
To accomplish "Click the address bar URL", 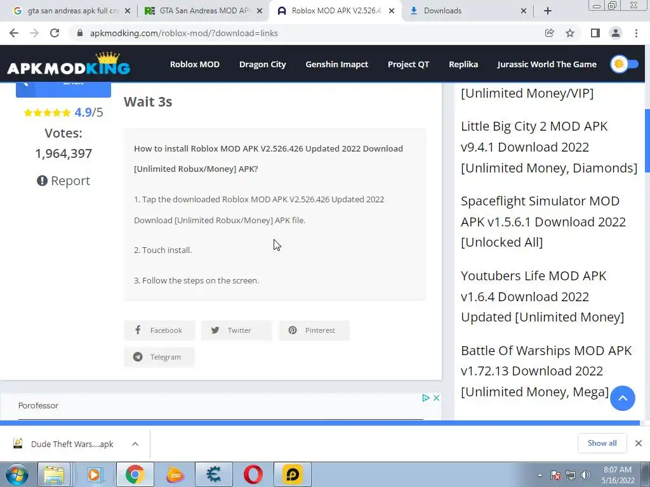I will 184,33.
